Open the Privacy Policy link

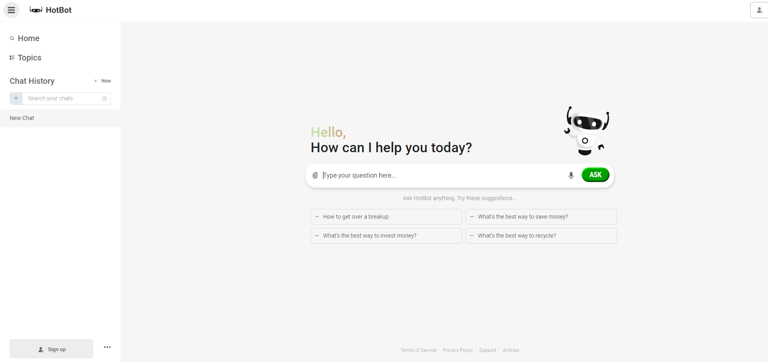point(458,350)
